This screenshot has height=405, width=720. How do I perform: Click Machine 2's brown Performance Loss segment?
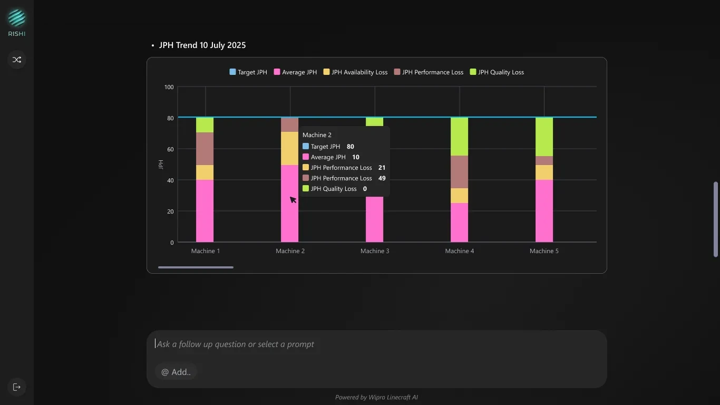click(x=289, y=124)
